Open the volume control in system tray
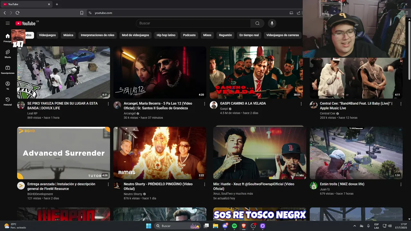 click(390, 226)
